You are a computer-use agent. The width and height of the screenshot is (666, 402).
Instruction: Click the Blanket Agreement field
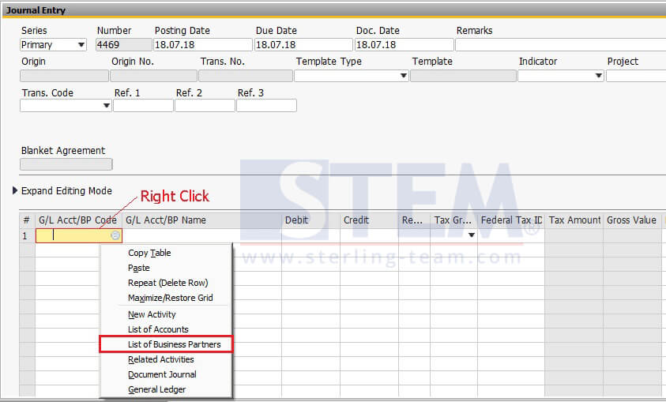[x=66, y=164]
